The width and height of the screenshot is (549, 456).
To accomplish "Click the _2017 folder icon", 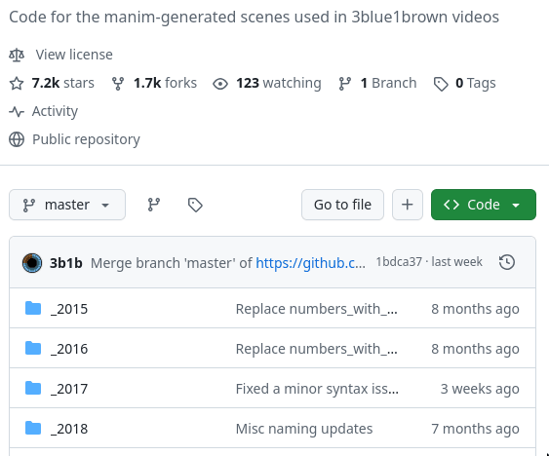I will click(x=33, y=388).
